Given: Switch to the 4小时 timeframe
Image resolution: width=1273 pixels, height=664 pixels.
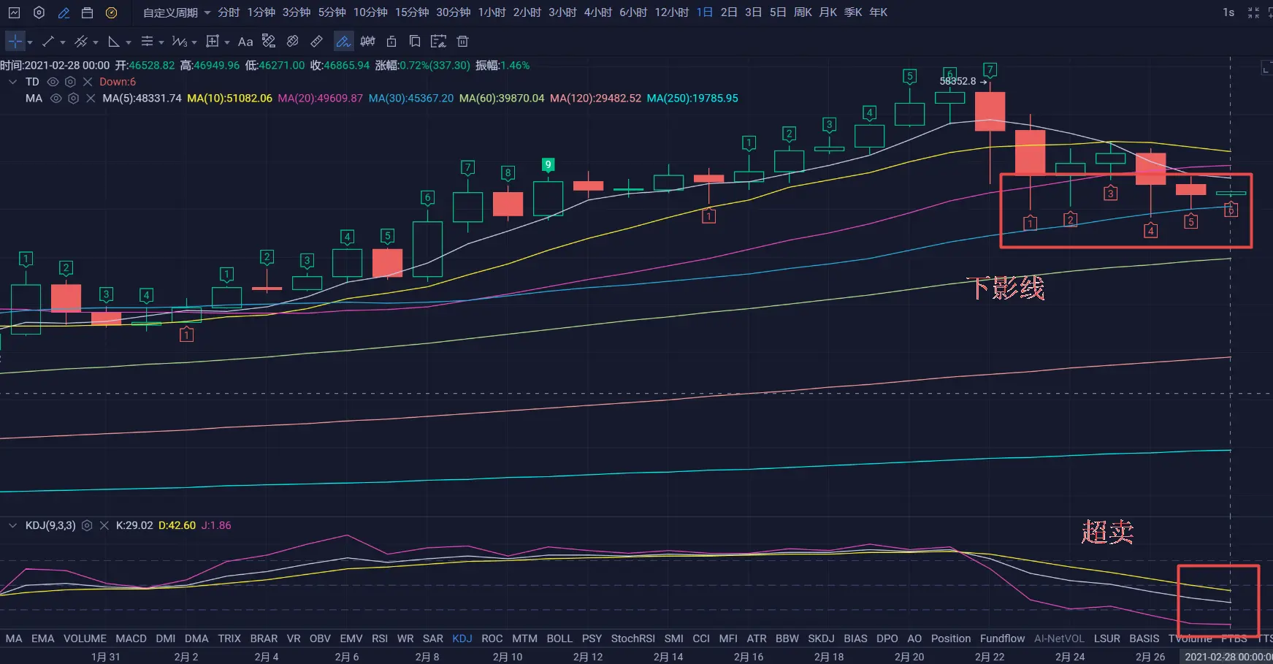Looking at the screenshot, I should (x=598, y=12).
